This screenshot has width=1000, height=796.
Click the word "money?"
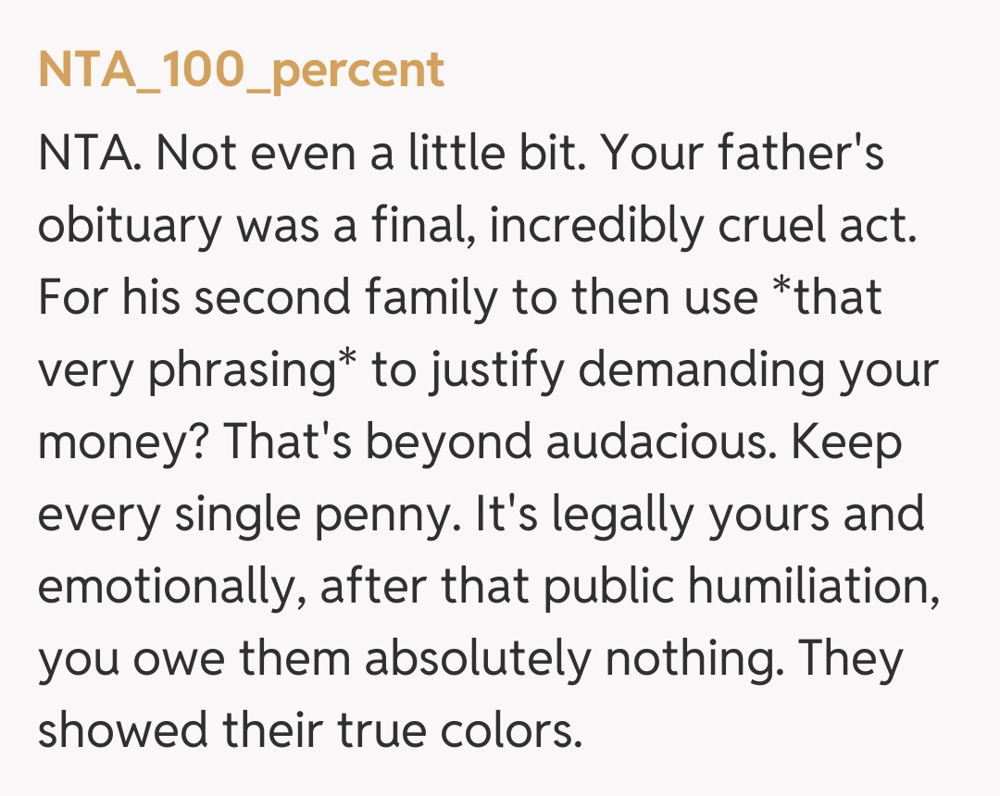pos(119,442)
